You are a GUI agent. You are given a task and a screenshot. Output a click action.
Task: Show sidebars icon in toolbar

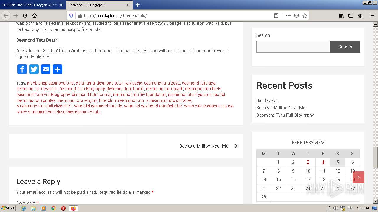point(351,16)
